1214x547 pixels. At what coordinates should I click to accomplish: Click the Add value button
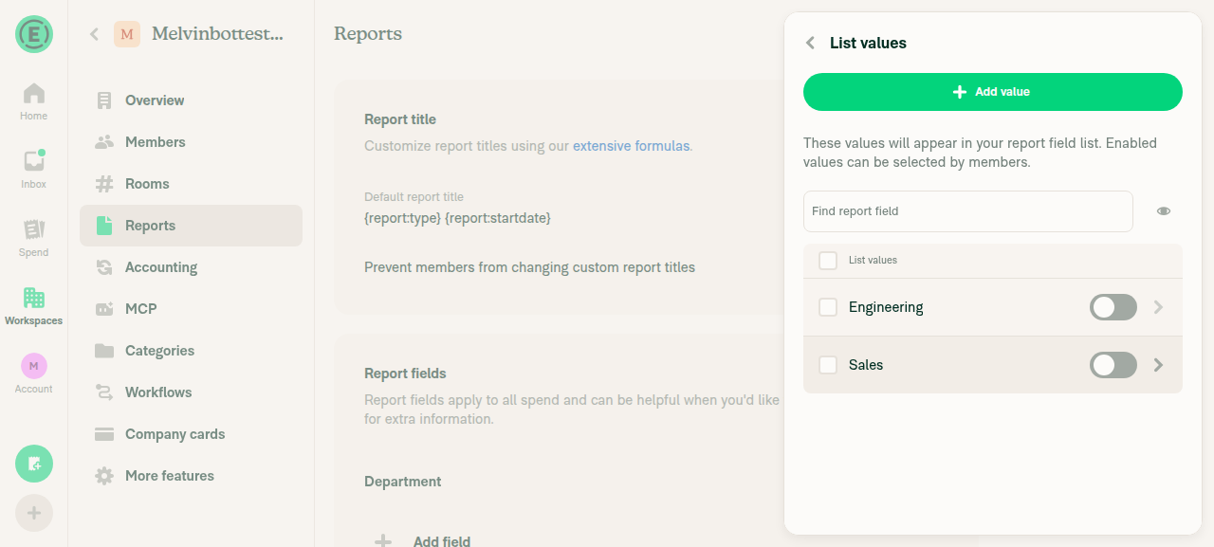pos(993,92)
